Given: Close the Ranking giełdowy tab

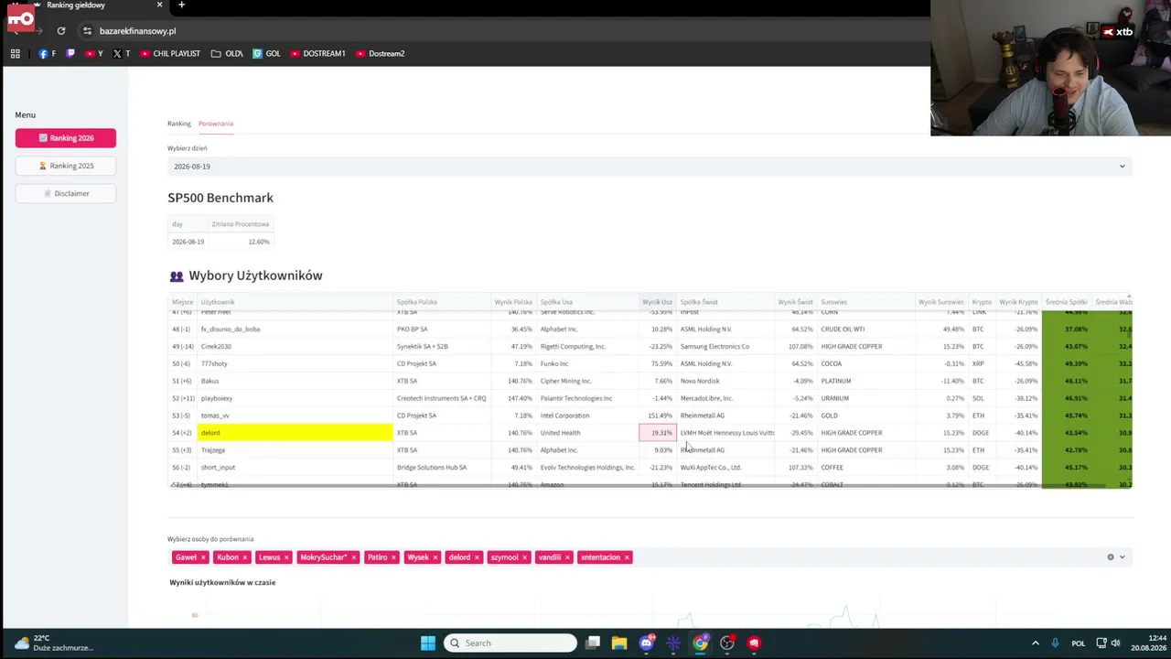Looking at the screenshot, I should tap(159, 5).
